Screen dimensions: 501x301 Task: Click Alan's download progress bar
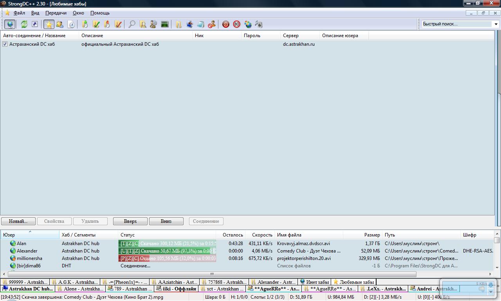pyautogui.click(x=167, y=244)
